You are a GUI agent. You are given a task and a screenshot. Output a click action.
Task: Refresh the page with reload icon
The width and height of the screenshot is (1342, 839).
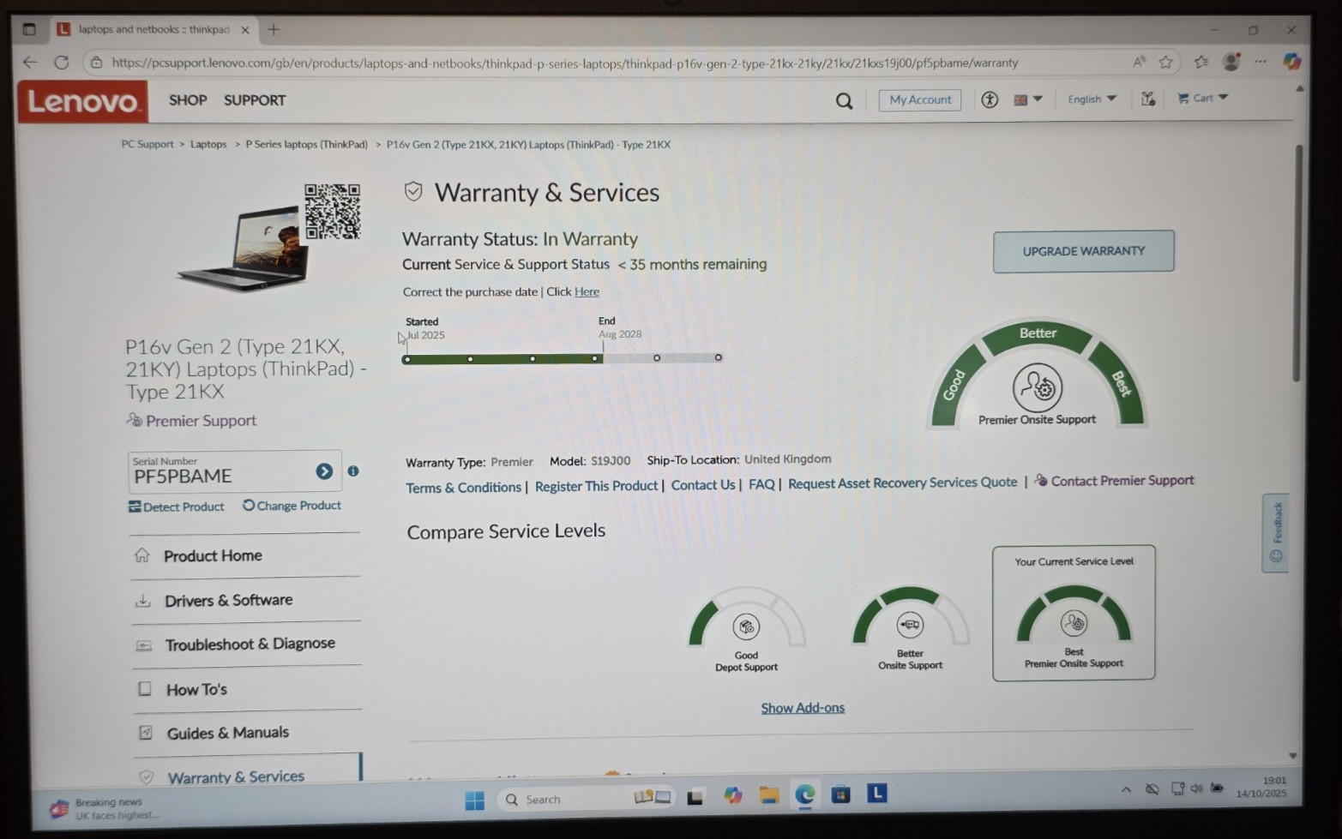pos(62,63)
